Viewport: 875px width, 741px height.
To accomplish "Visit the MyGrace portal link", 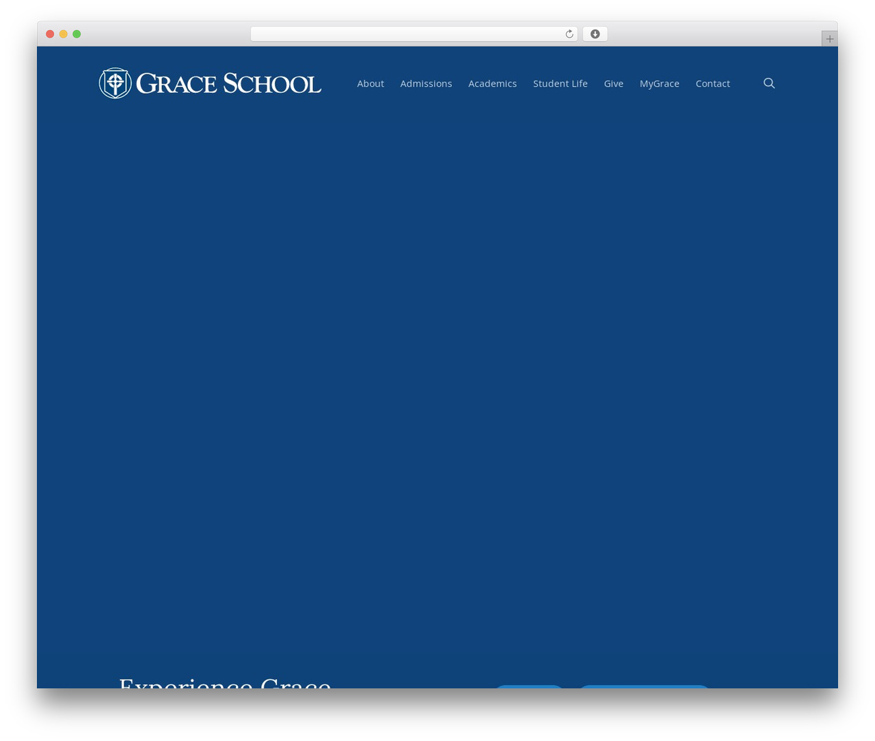I will tap(660, 83).
